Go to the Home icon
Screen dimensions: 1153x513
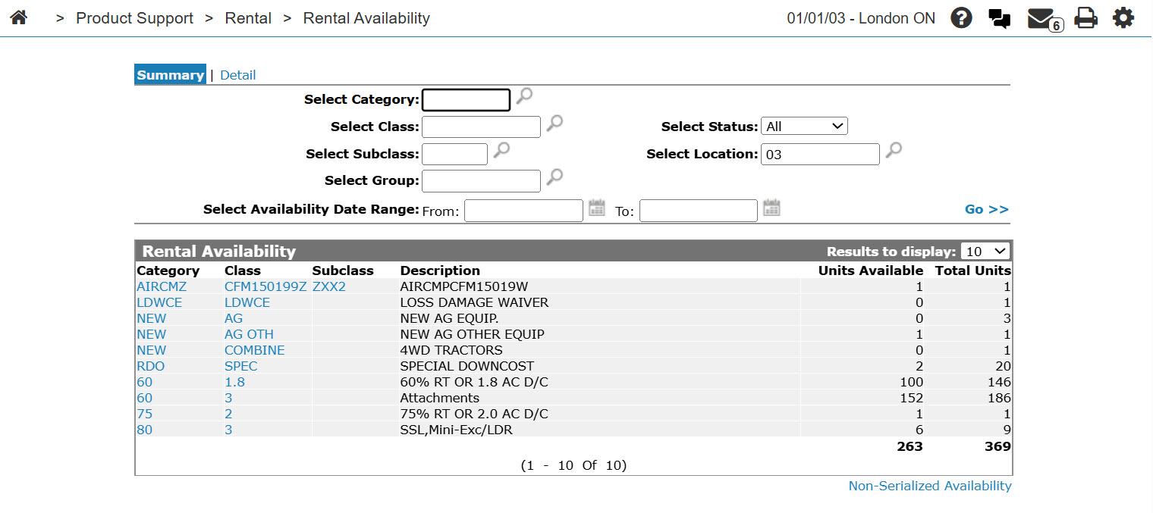click(19, 17)
